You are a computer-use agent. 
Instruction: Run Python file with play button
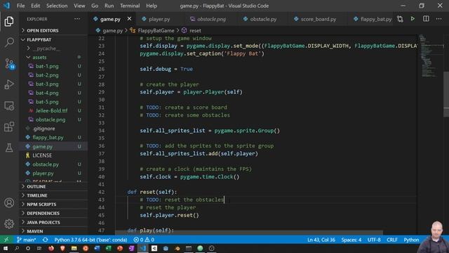tap(413, 19)
